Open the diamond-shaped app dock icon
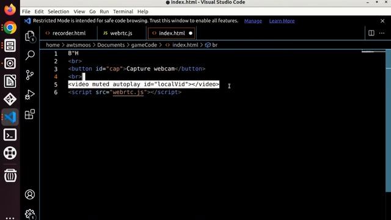The width and height of the screenshot is (391, 220). tap(10, 99)
